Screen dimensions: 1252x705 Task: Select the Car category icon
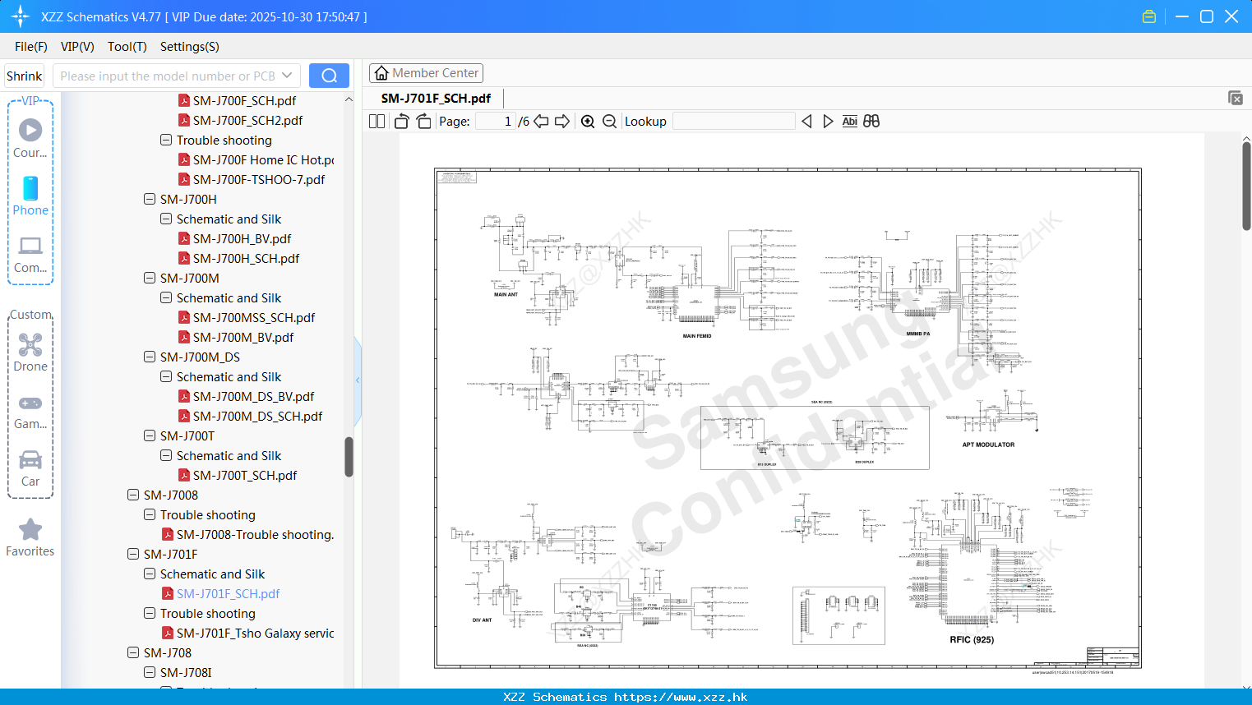30,468
